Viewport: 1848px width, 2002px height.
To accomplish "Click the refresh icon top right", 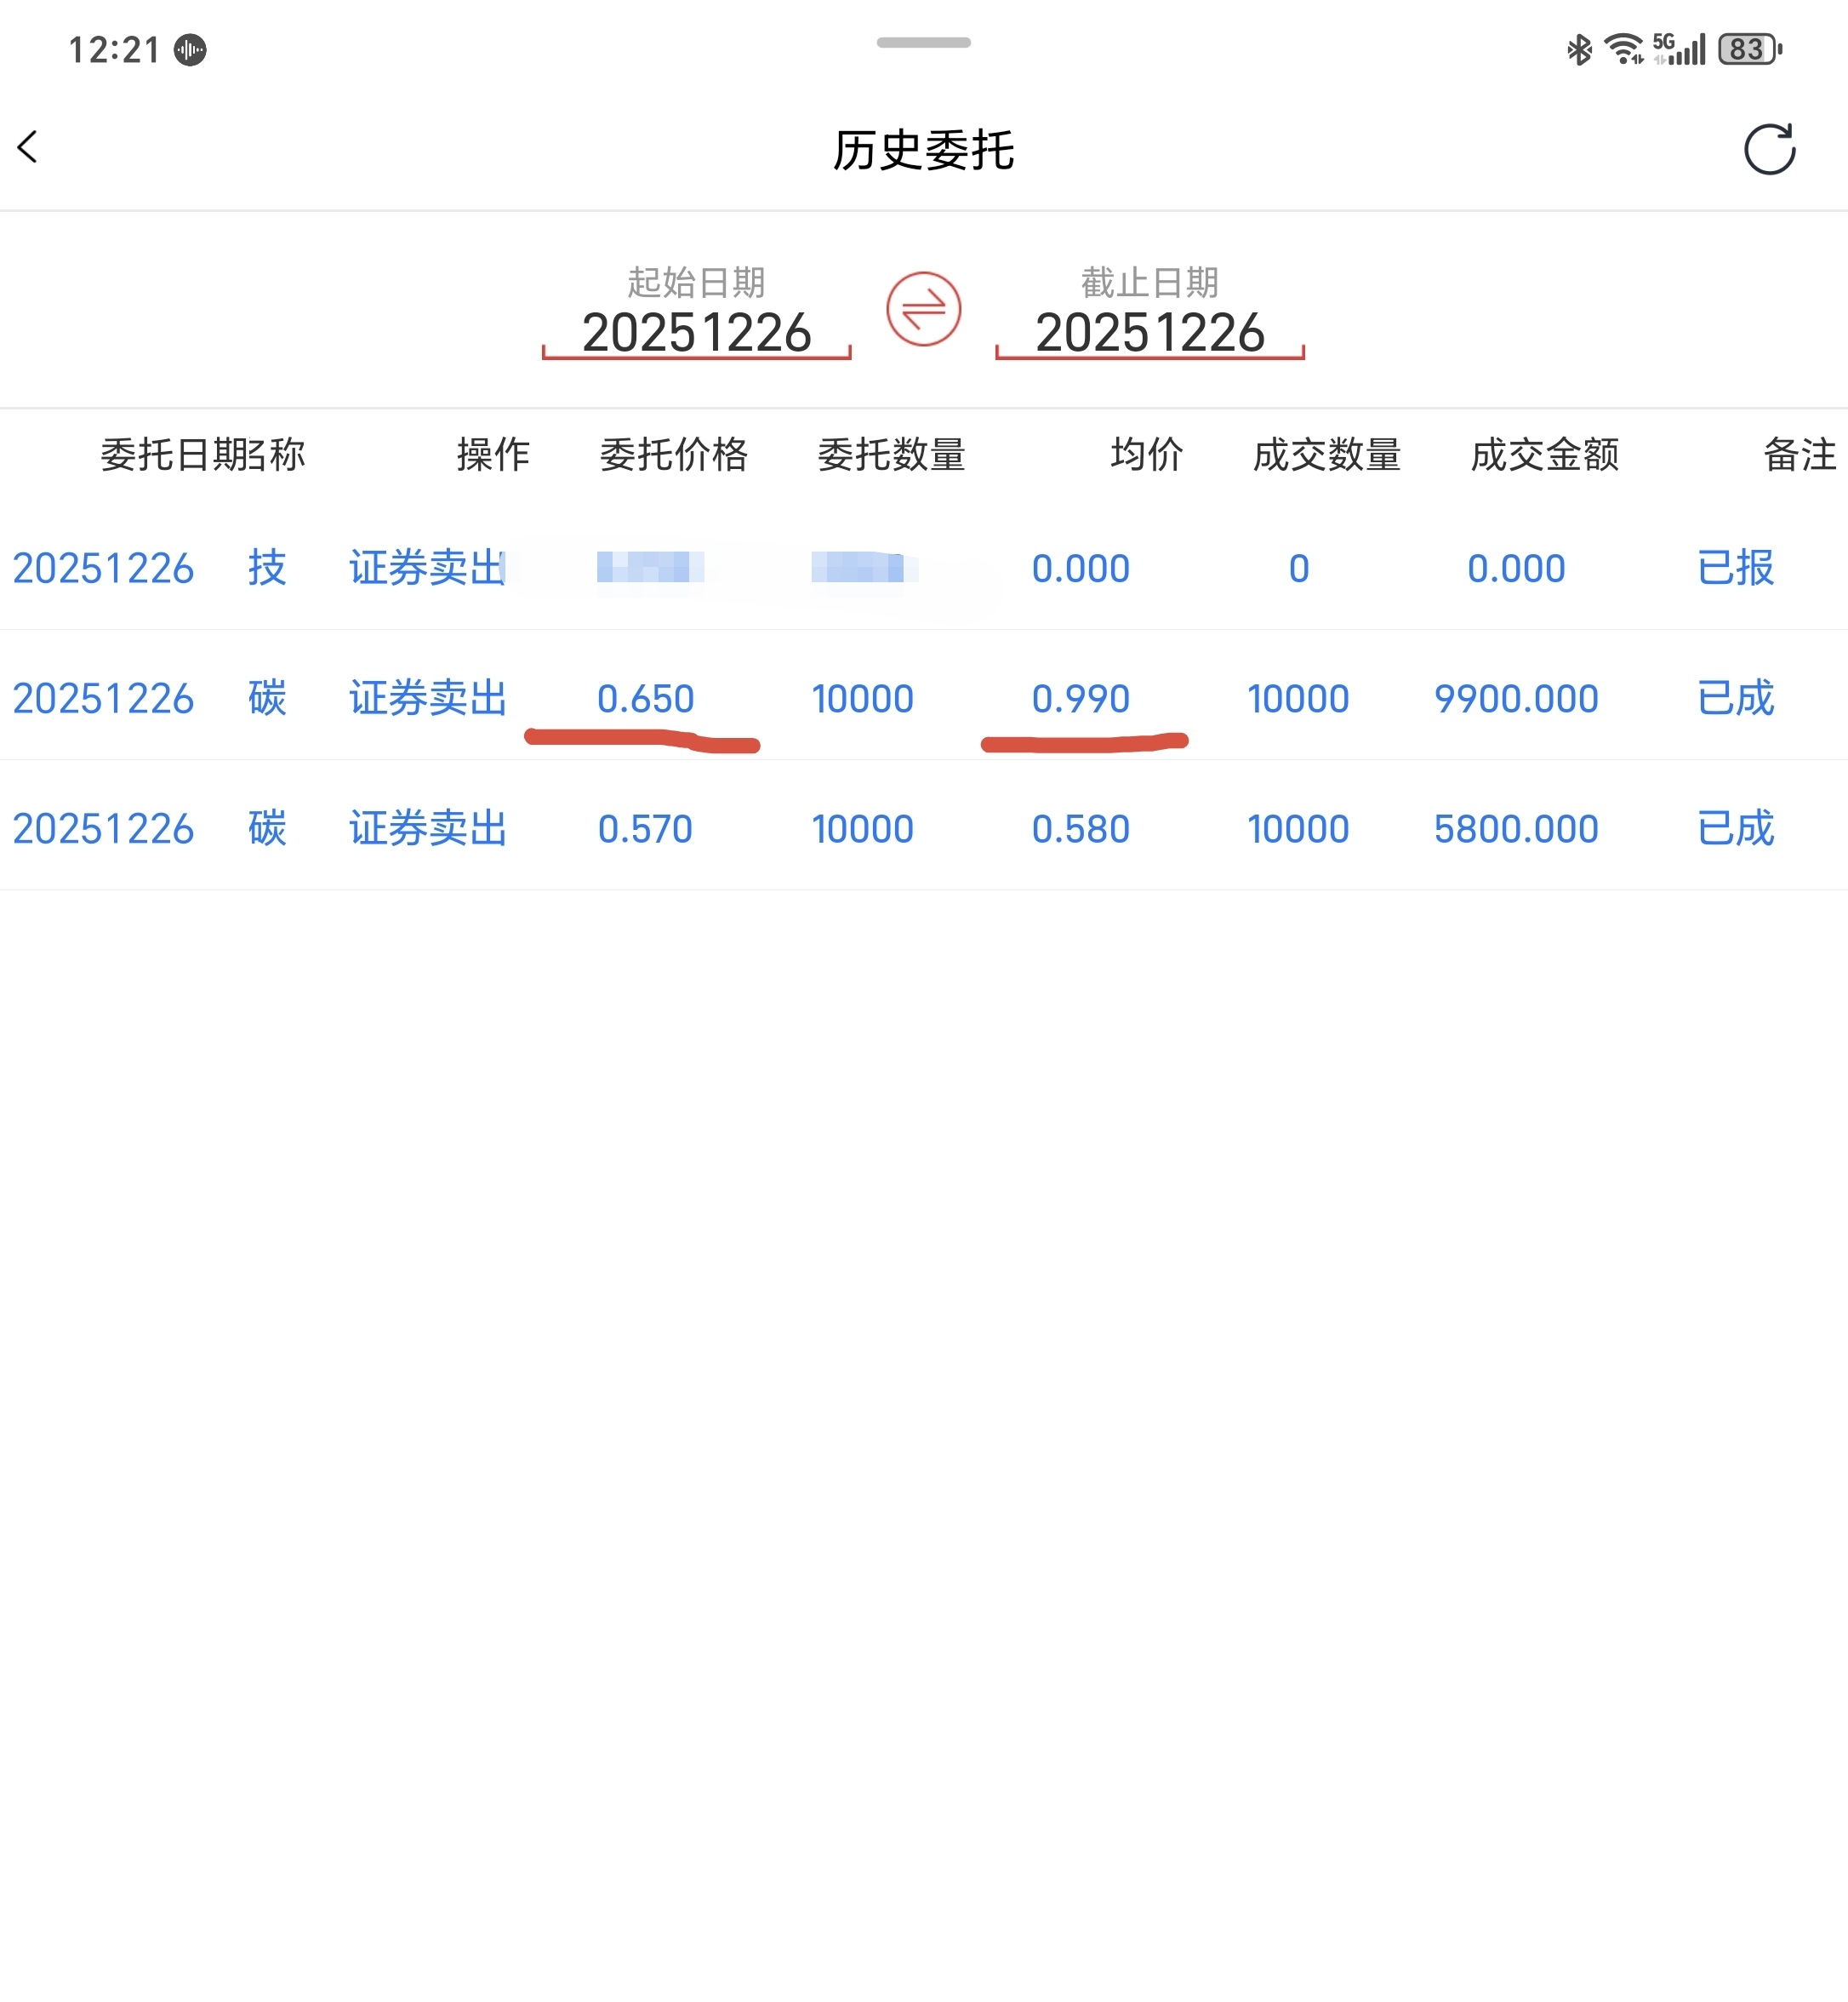I will point(1769,150).
